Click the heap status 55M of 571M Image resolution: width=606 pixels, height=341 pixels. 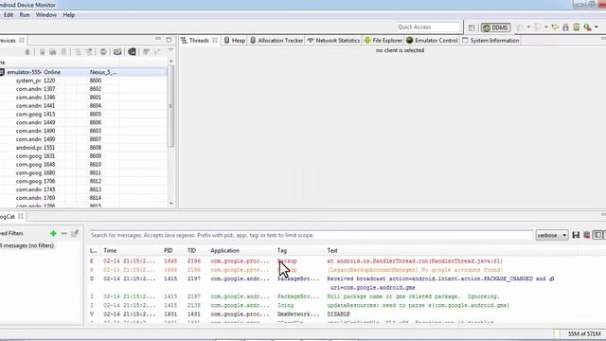[584, 333]
